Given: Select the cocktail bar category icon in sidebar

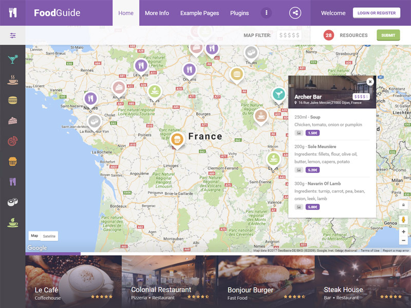Looking at the screenshot, I should point(12,59).
